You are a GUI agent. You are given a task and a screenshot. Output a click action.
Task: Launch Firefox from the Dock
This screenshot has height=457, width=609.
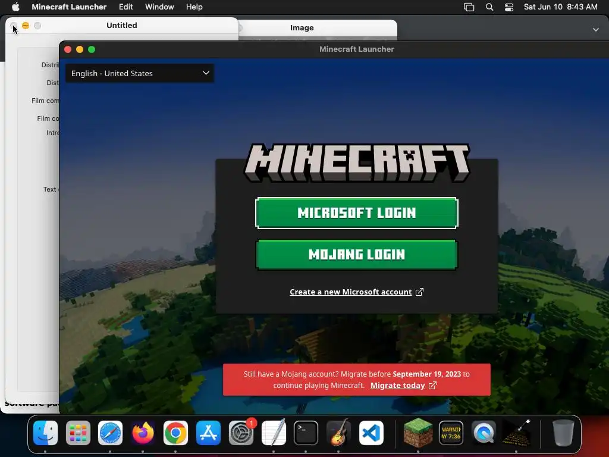click(x=143, y=433)
